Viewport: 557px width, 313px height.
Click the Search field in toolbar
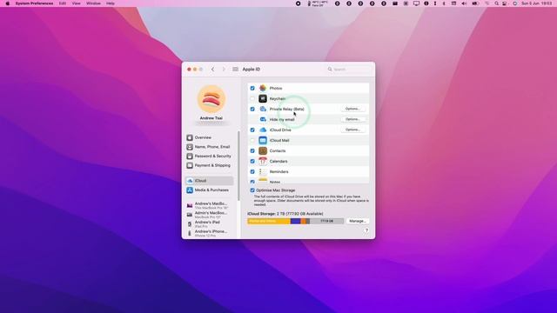click(349, 70)
